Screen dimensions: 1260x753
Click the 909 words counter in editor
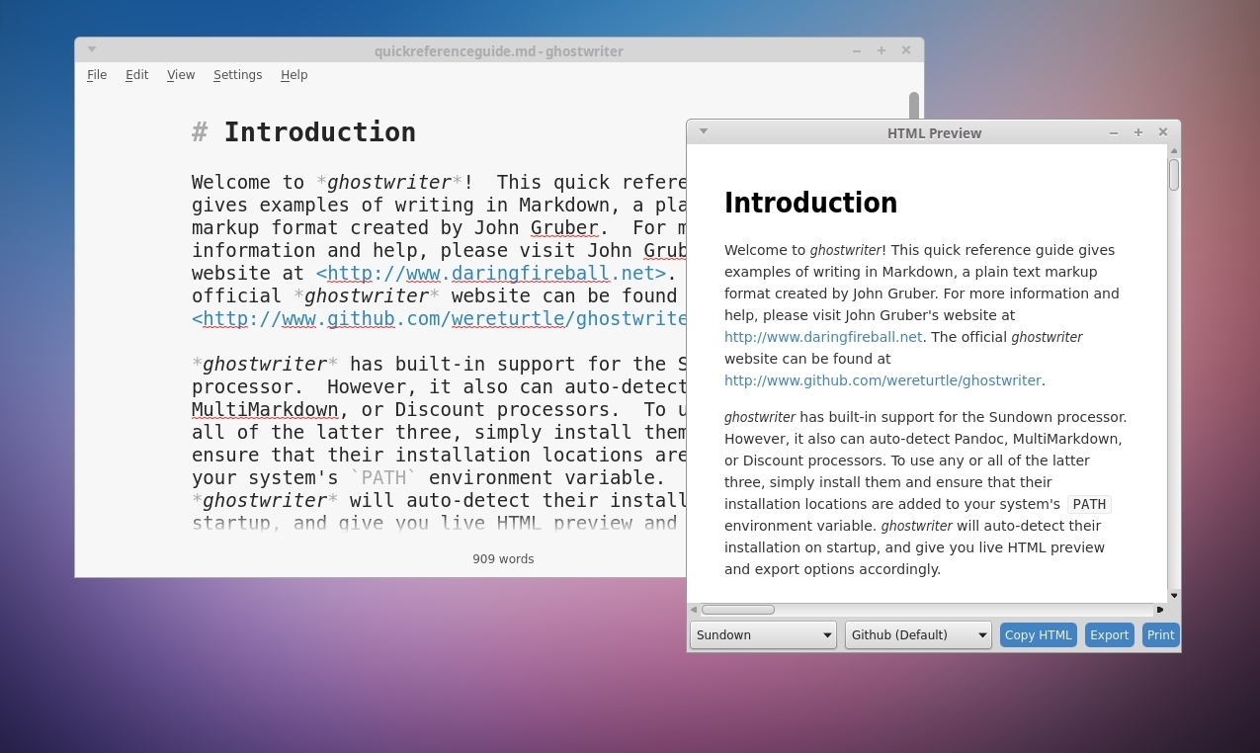pos(503,559)
